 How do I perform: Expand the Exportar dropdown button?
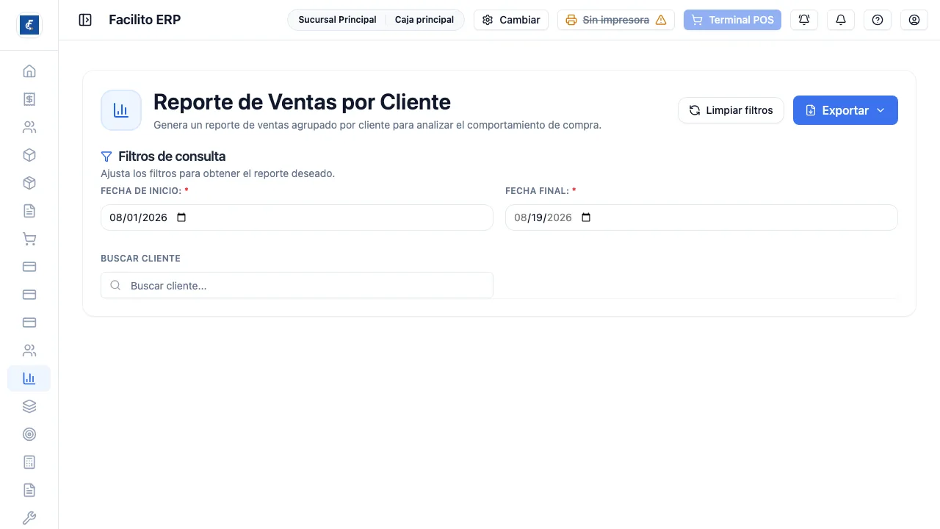845,110
